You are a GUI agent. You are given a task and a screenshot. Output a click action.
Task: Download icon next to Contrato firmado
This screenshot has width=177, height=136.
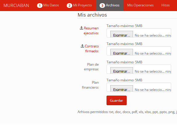point(82,46)
